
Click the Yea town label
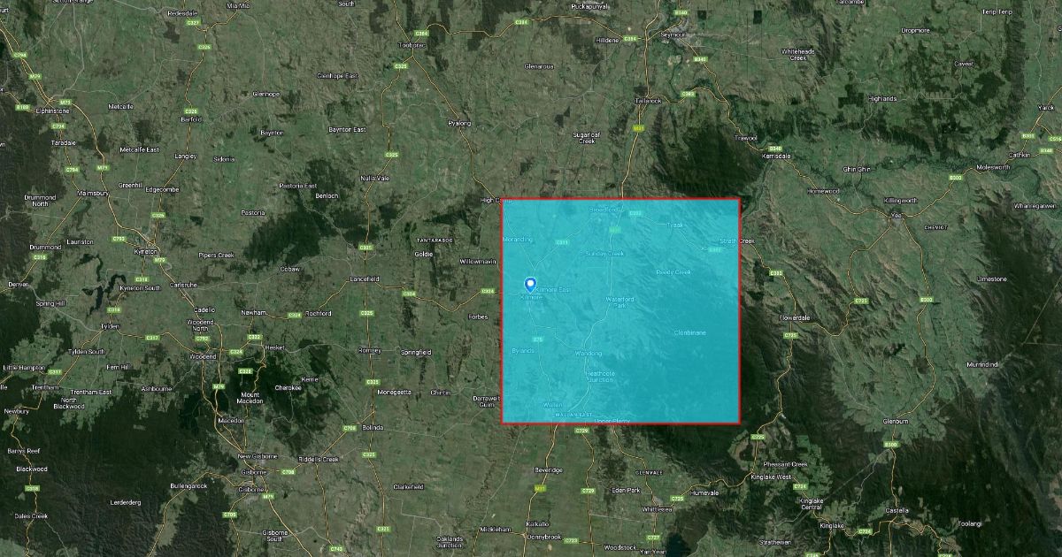[896, 215]
